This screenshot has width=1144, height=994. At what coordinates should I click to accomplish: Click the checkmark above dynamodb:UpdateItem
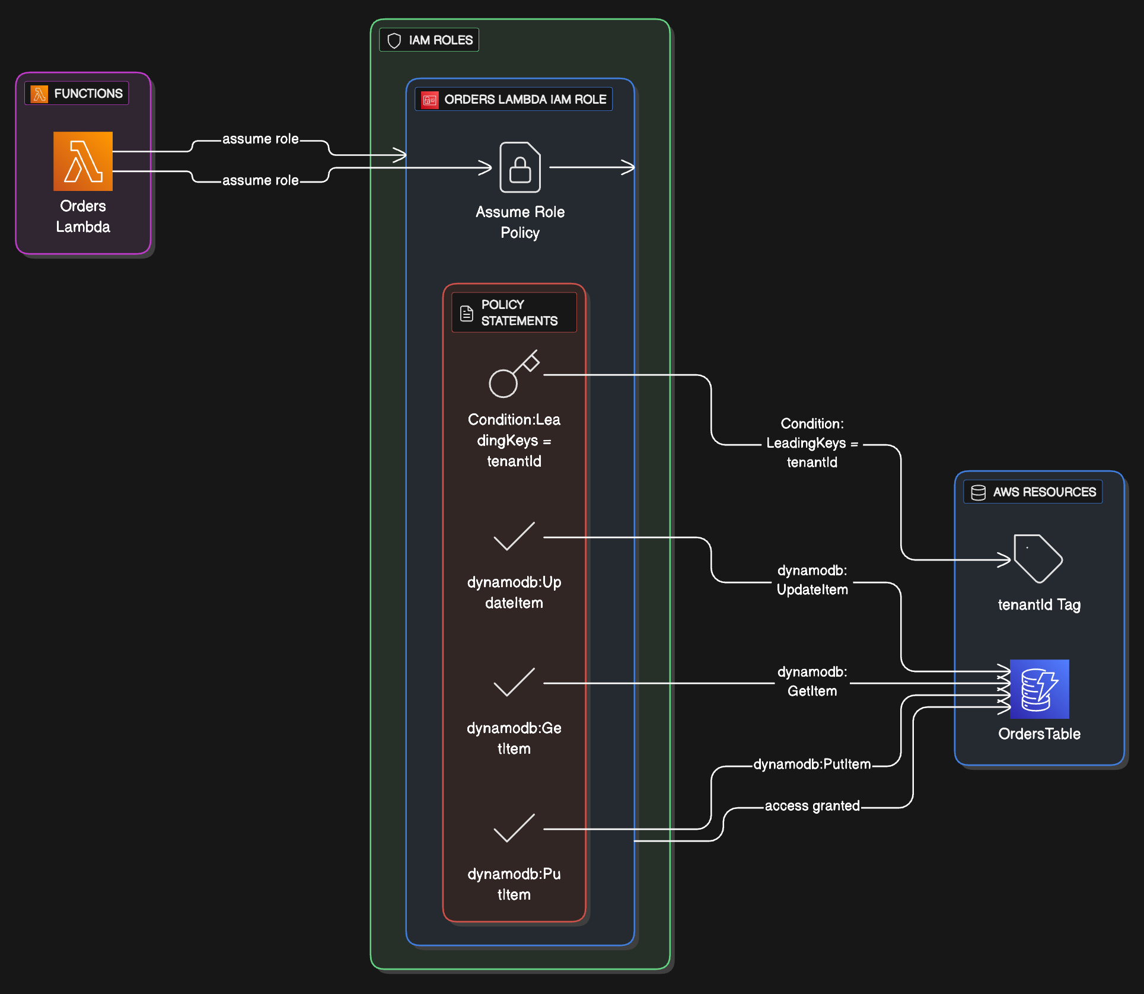pos(514,537)
